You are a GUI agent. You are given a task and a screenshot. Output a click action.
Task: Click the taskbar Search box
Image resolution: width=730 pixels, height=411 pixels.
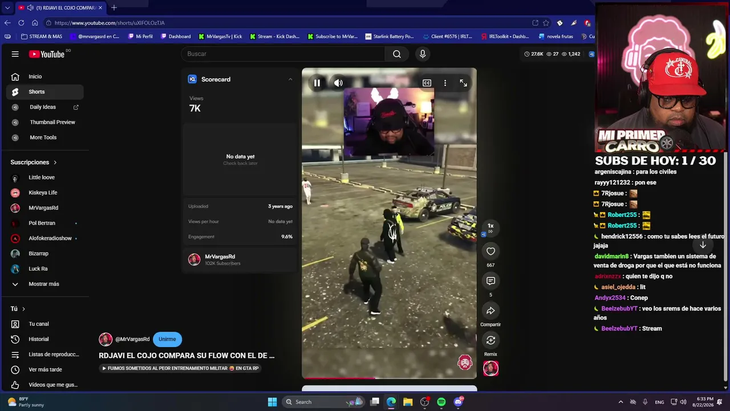pyautogui.click(x=324, y=402)
